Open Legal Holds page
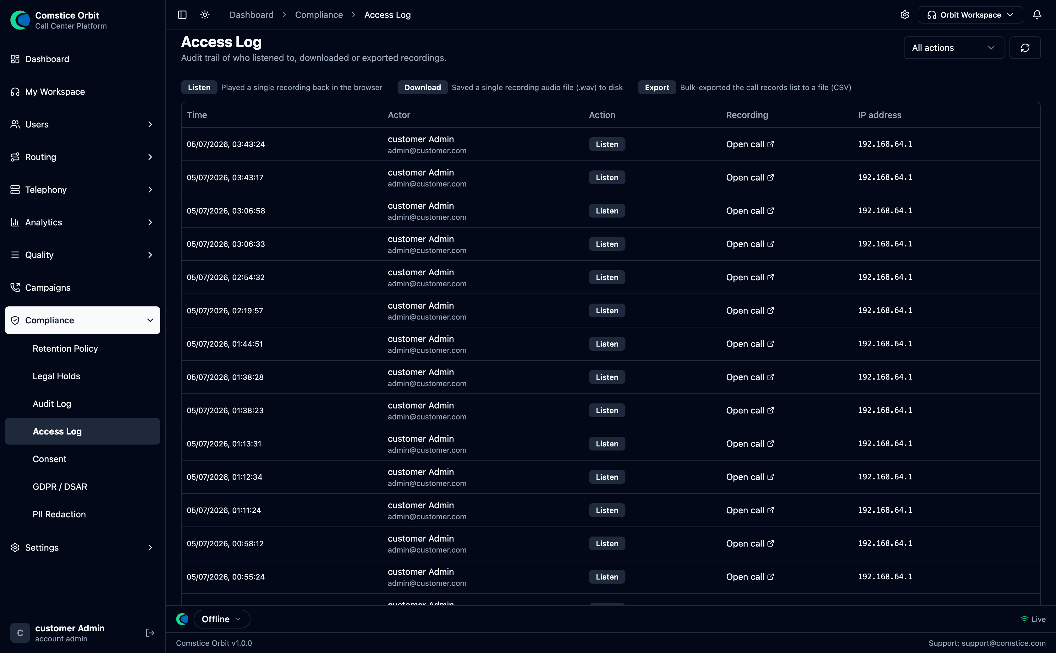 pos(57,376)
